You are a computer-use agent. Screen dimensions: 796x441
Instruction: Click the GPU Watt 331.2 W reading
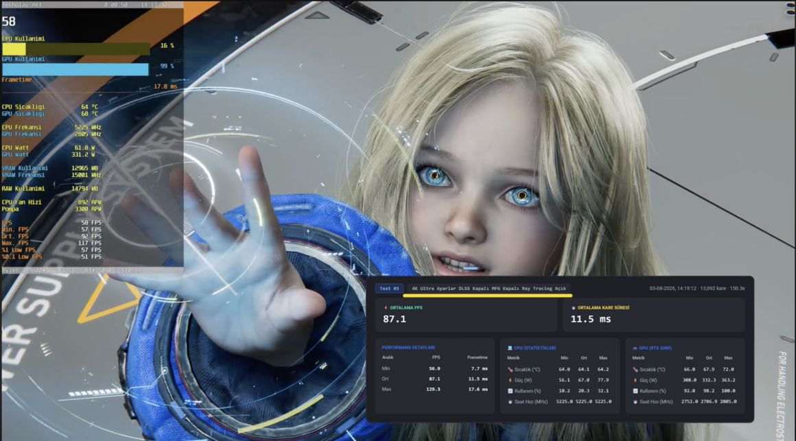click(x=83, y=154)
